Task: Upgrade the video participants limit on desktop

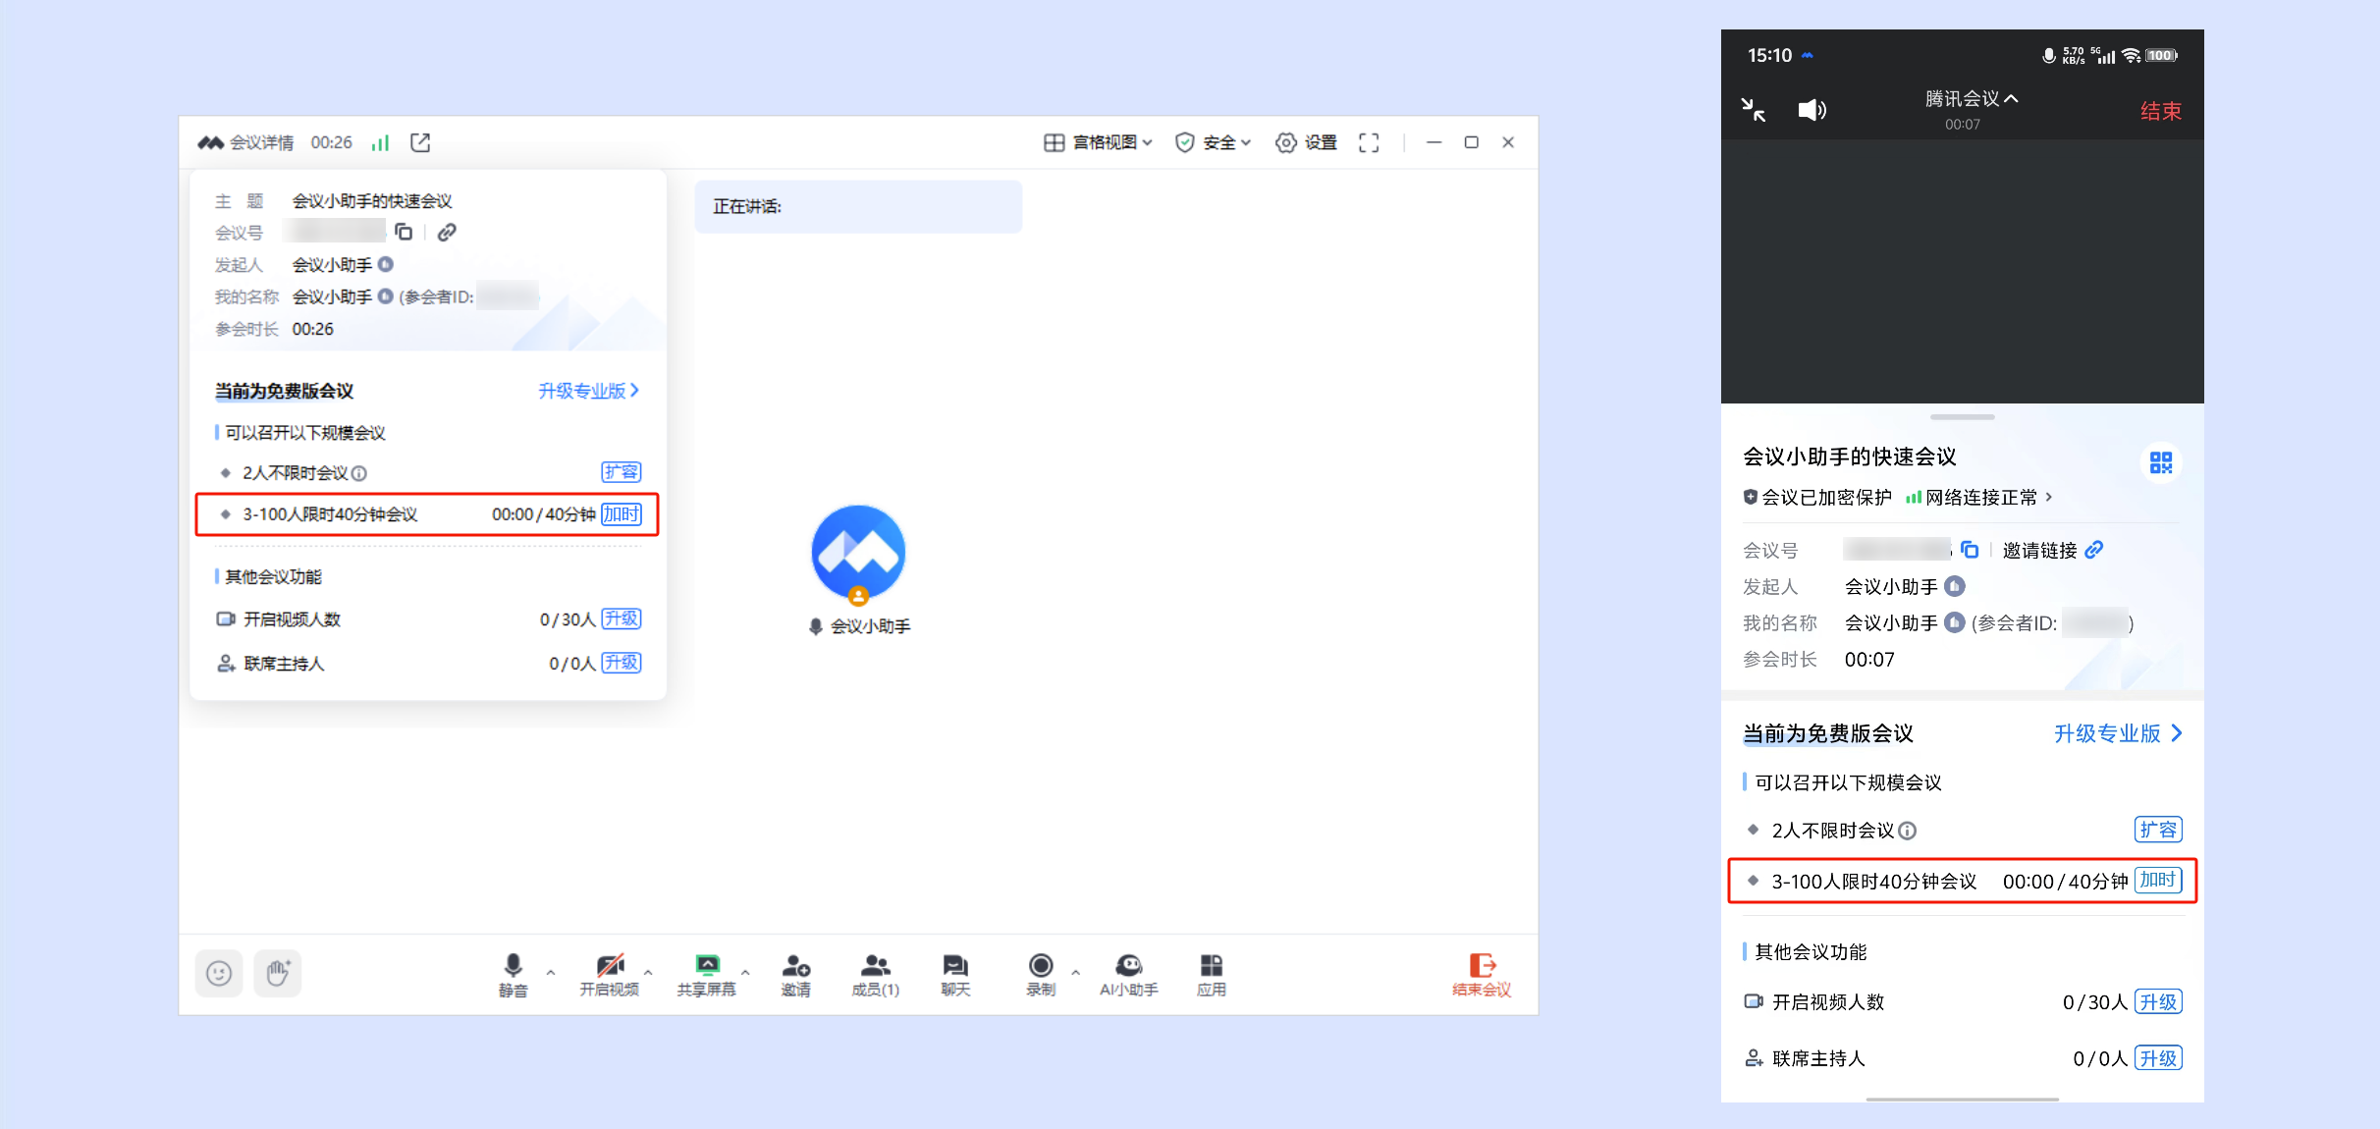Action: pyautogui.click(x=622, y=618)
